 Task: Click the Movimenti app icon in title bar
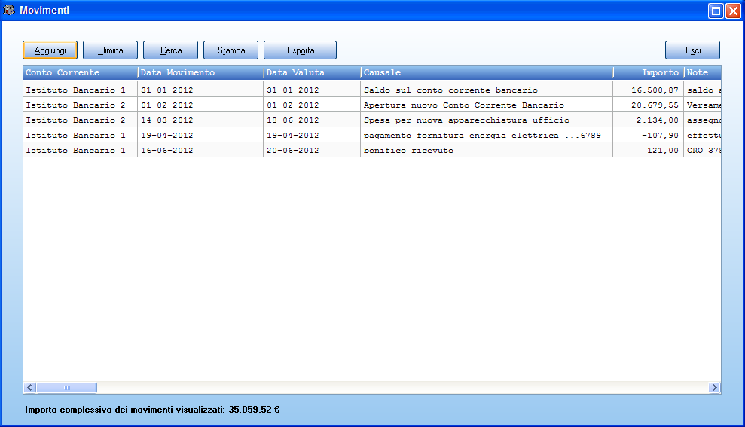pos(9,10)
